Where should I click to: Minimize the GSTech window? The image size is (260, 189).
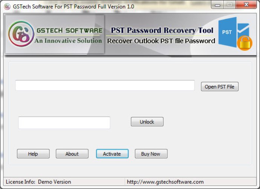pos(217,5)
